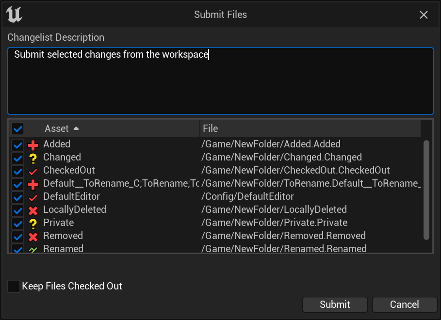
Task: Uncheck the Added asset checkbox
Action: (x=18, y=145)
